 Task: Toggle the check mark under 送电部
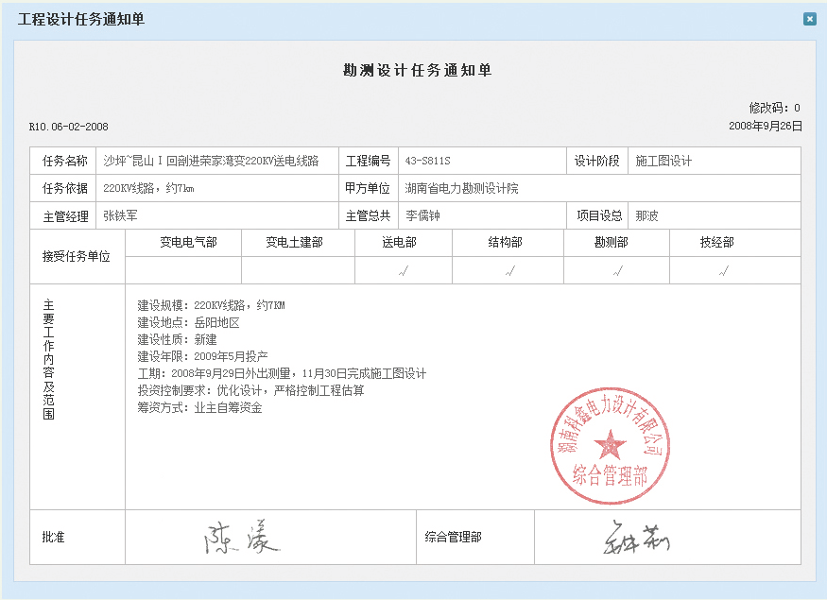403,271
